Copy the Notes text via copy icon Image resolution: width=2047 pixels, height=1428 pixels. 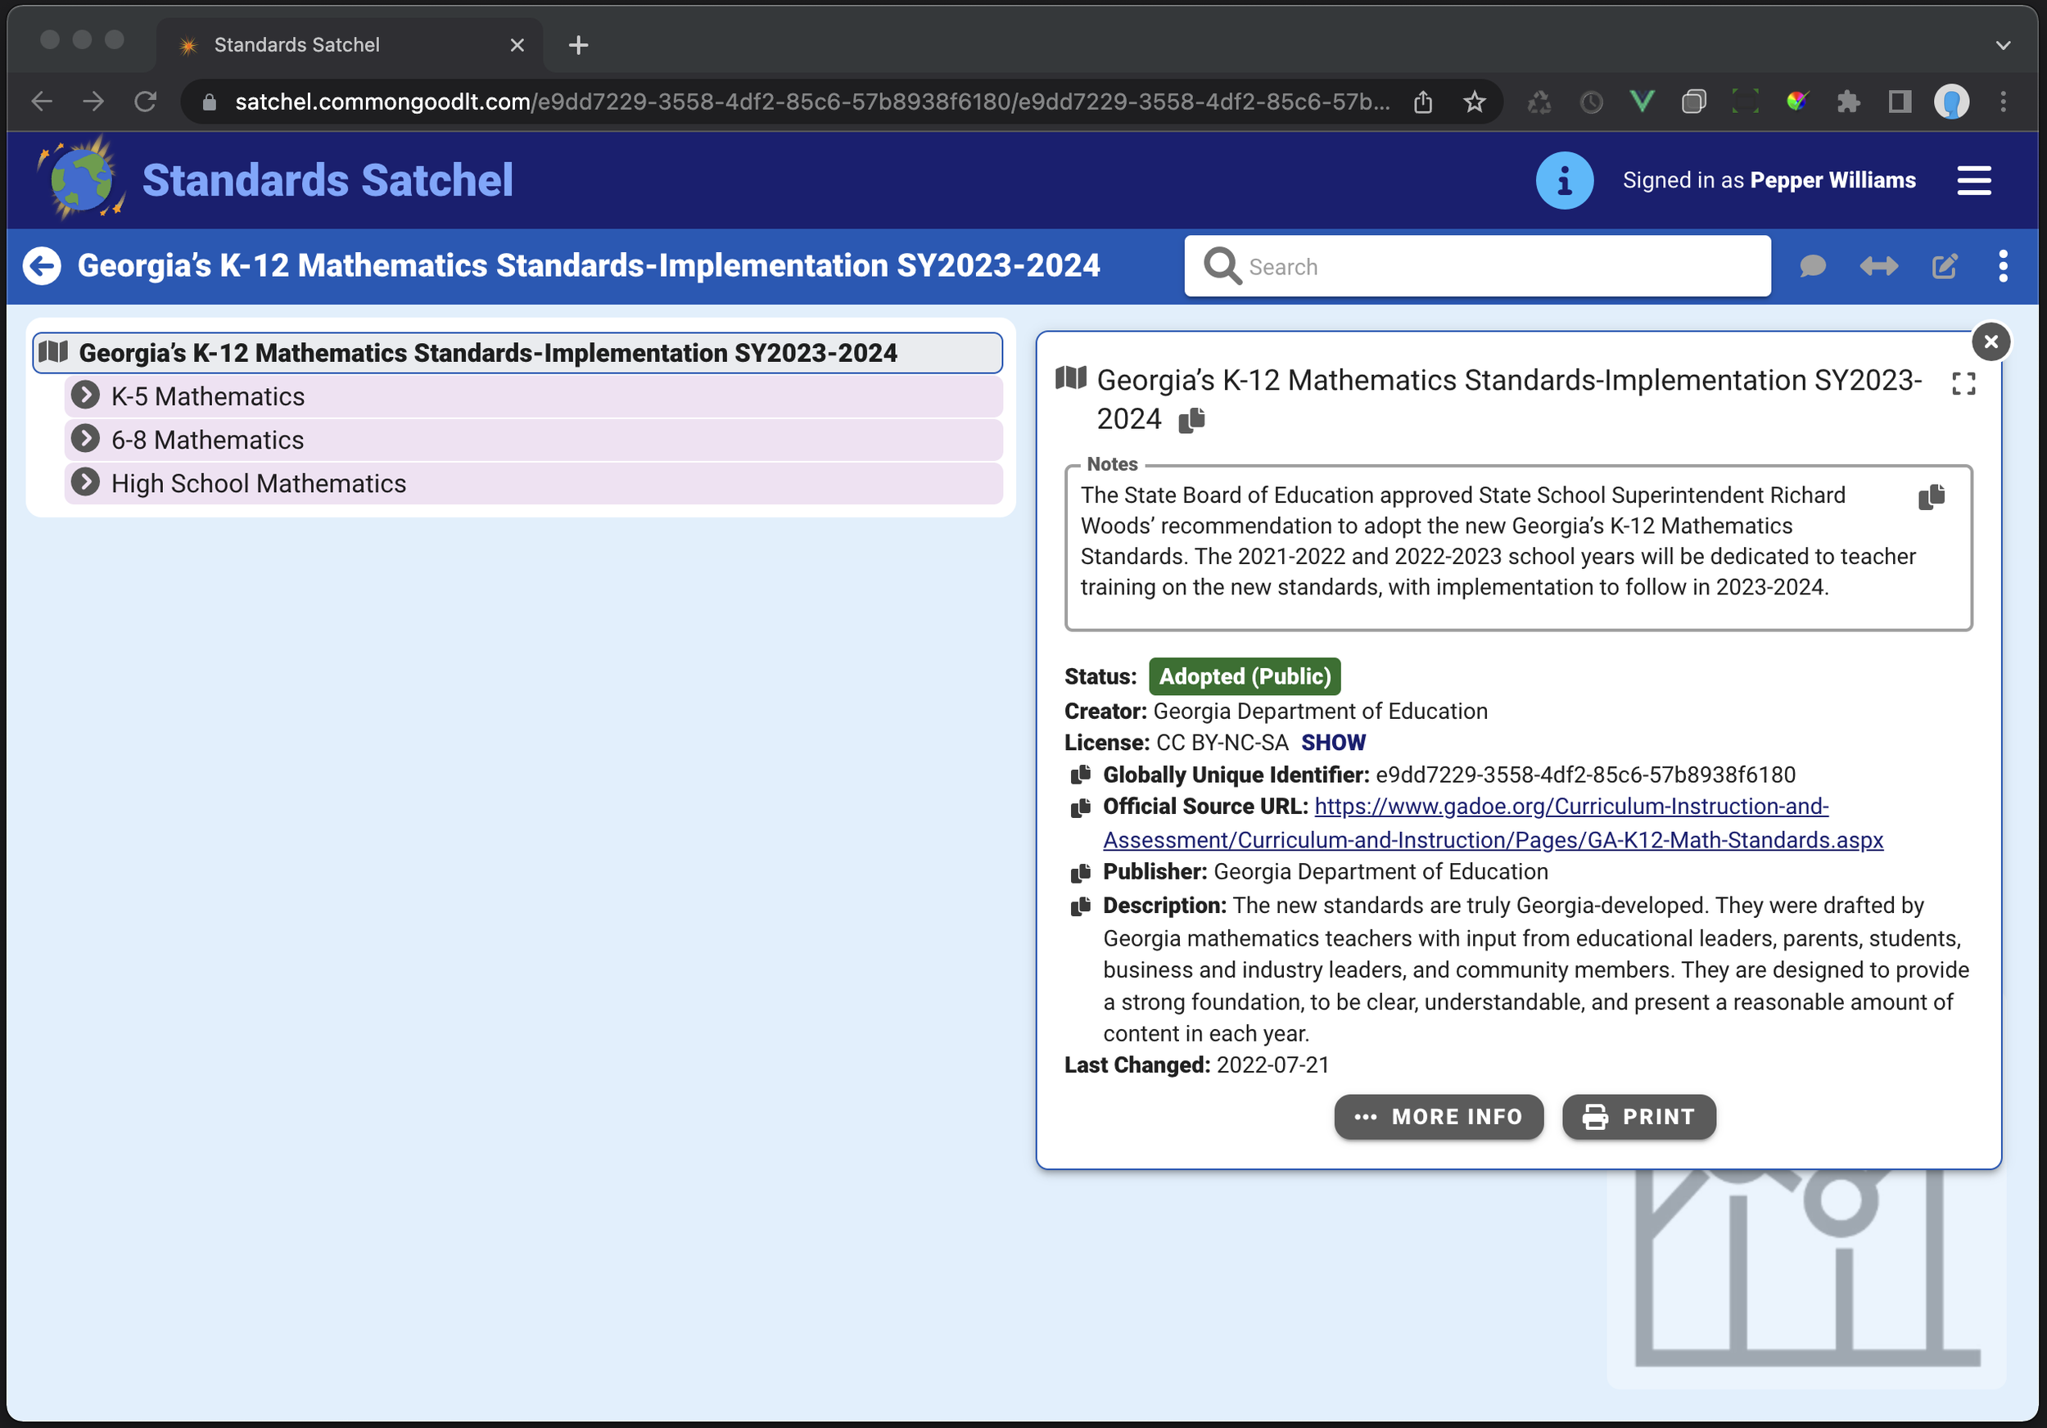(1932, 496)
